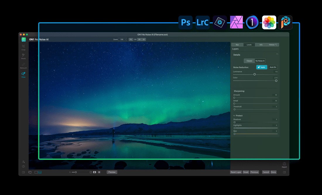Select the Retouch tool
Image resolution: width=322 pixels, height=195 pixels.
point(23,66)
